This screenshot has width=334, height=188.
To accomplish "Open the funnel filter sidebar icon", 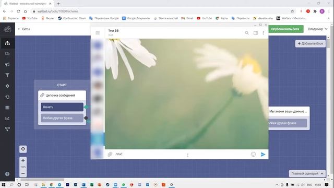I will [7, 75].
